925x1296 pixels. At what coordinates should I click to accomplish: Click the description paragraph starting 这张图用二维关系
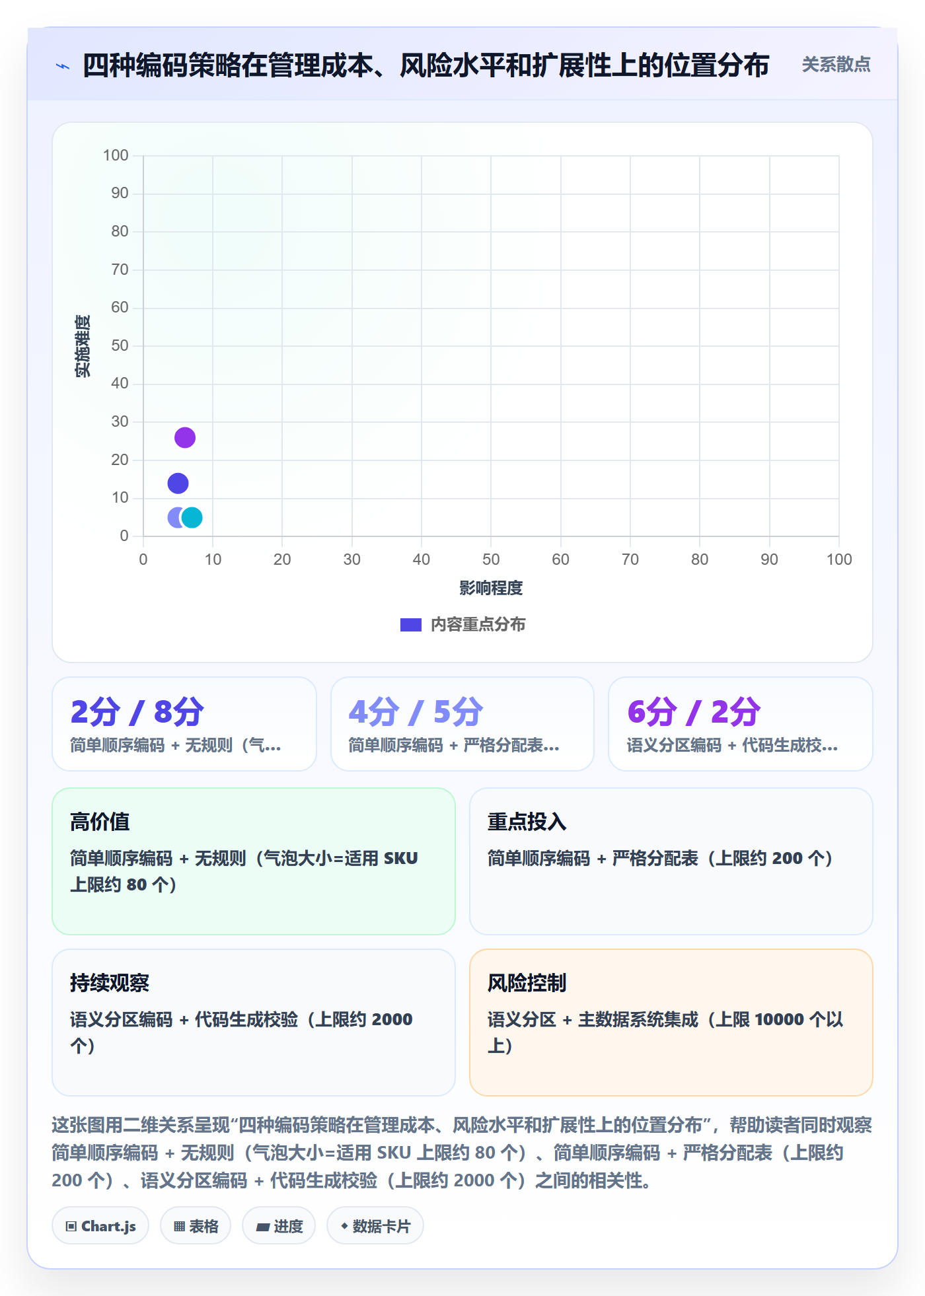coord(462,1153)
